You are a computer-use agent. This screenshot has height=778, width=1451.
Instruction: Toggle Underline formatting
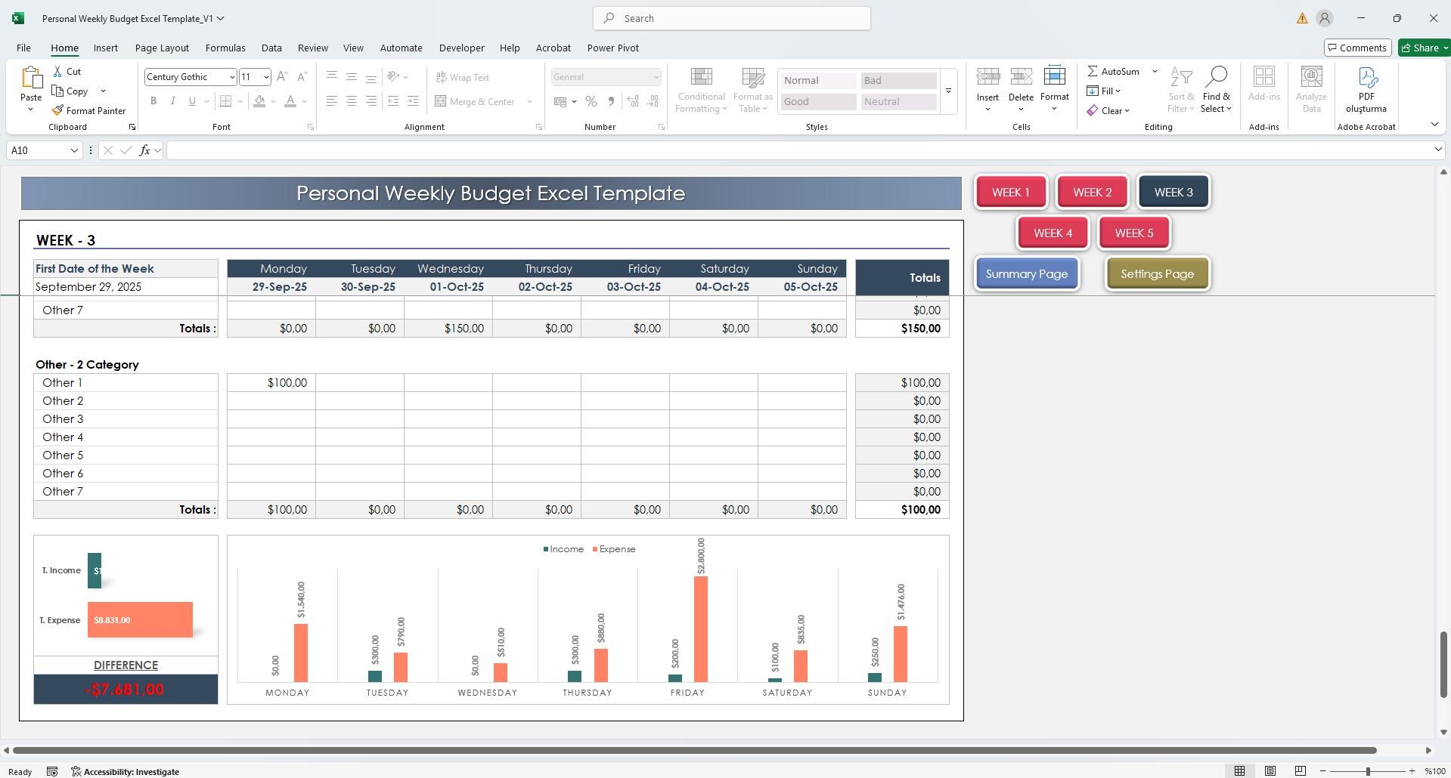click(x=192, y=101)
